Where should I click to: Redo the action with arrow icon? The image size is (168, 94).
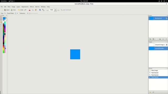click(x=25, y=10)
